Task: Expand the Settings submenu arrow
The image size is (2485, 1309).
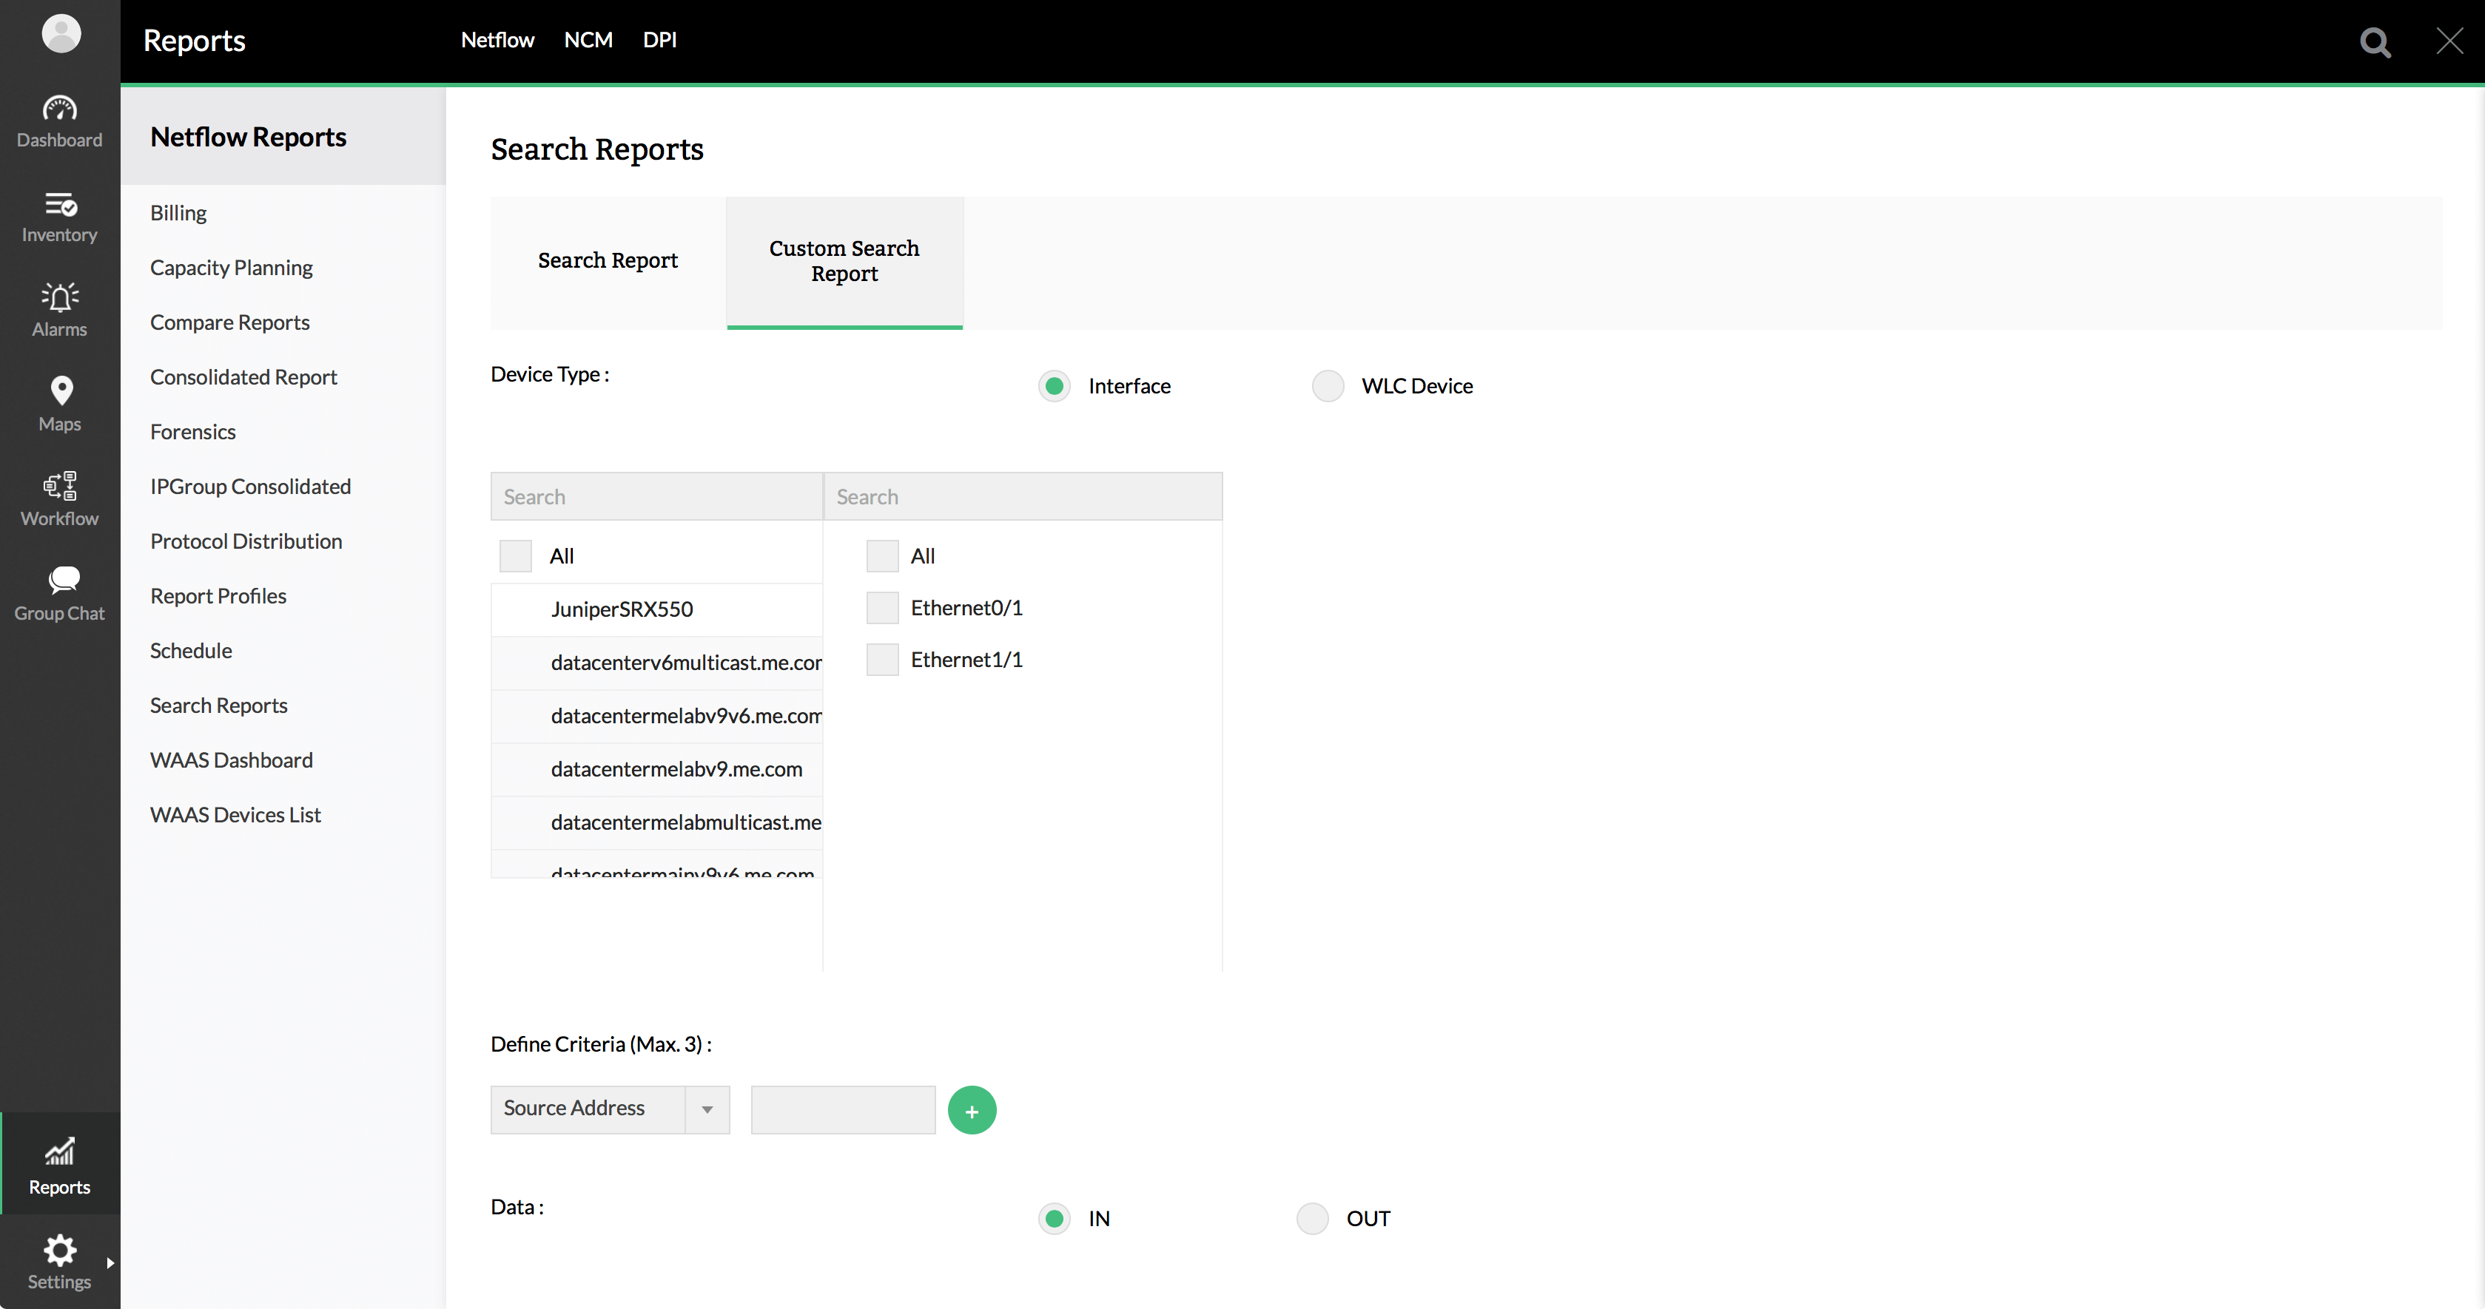Action: (110, 1262)
